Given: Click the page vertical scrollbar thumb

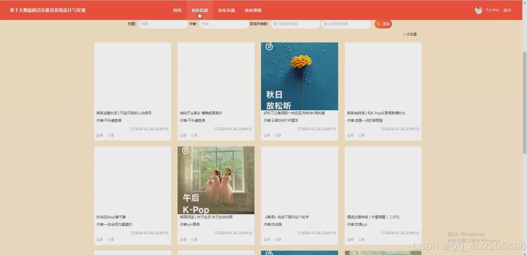Looking at the screenshot, I should (525, 103).
